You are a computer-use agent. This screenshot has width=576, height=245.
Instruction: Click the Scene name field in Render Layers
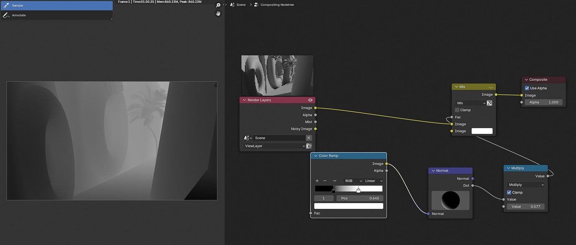click(x=279, y=138)
